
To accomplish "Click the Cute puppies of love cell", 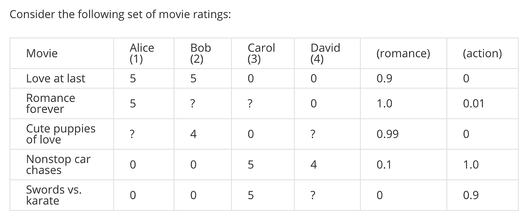I will click(x=61, y=134).
